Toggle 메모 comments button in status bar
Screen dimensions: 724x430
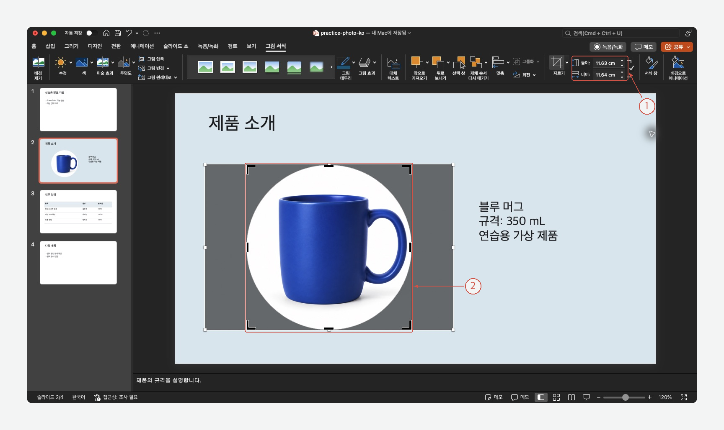pyautogui.click(x=520, y=397)
